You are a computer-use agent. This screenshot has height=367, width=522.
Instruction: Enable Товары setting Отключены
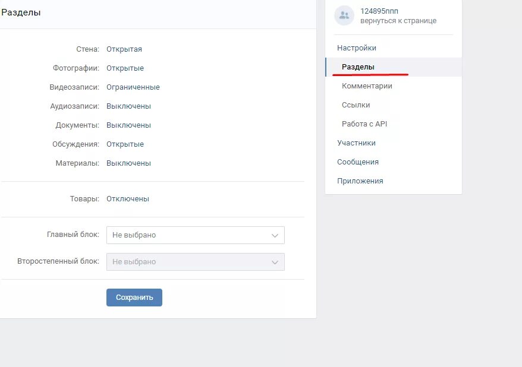point(128,199)
